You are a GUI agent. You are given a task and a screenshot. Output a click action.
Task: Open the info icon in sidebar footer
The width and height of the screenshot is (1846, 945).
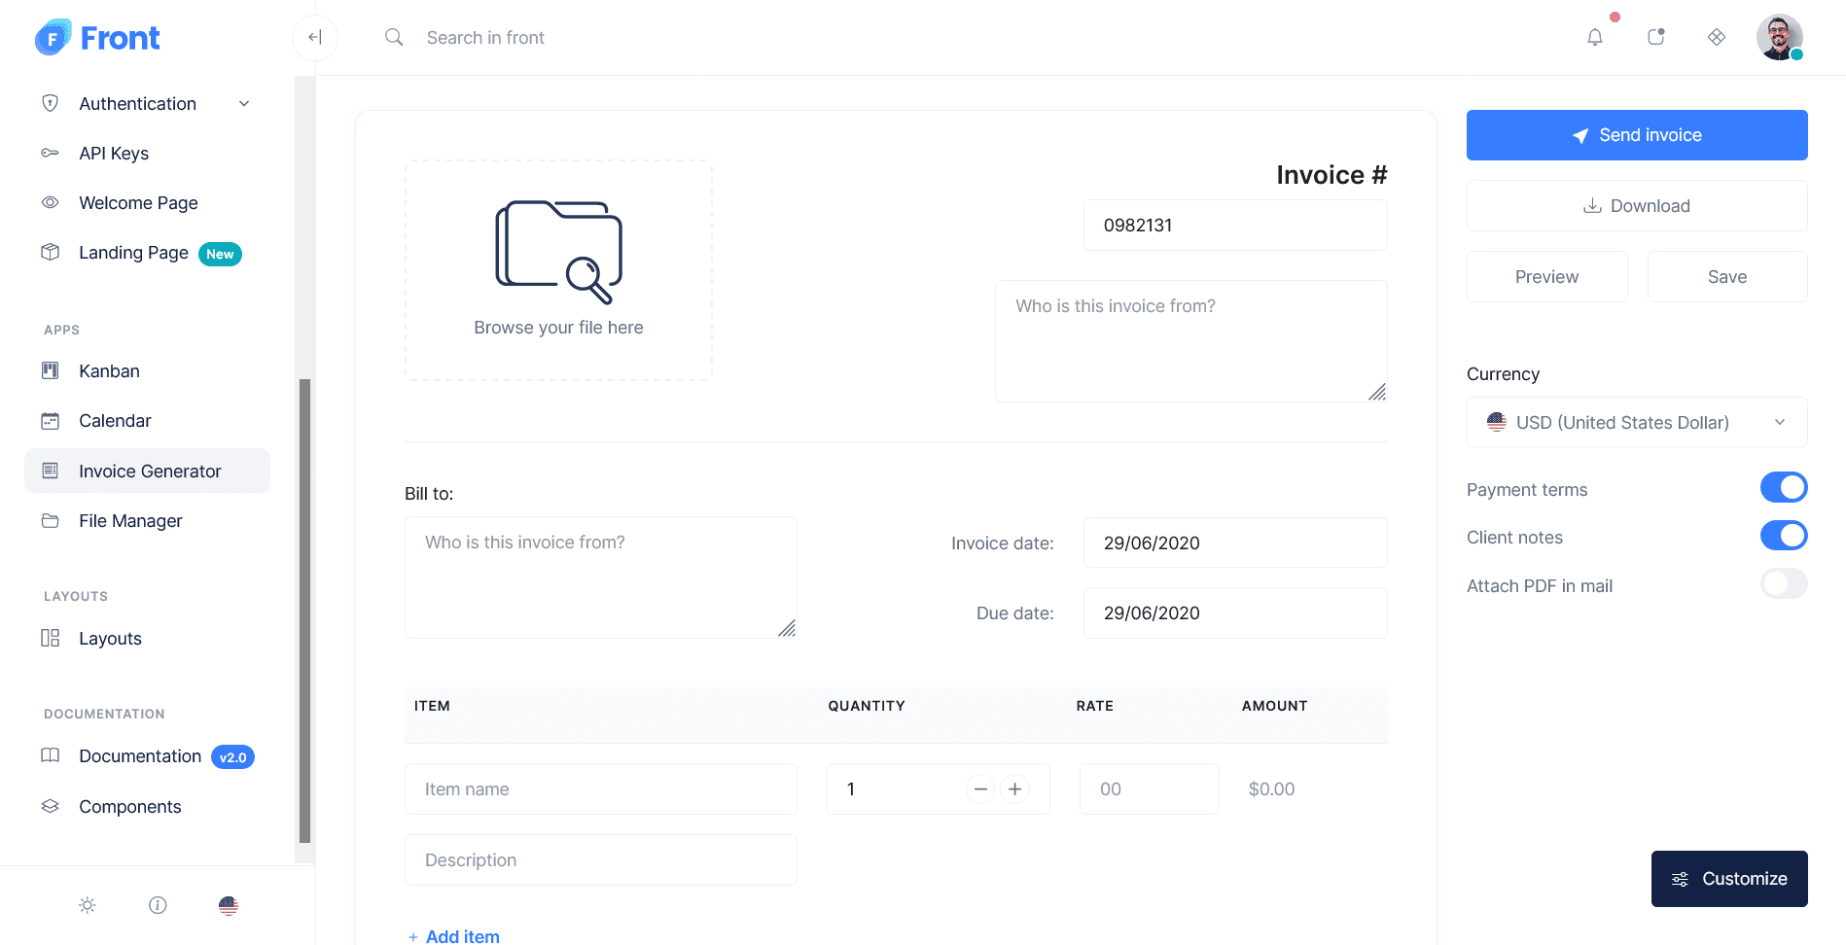point(158,905)
